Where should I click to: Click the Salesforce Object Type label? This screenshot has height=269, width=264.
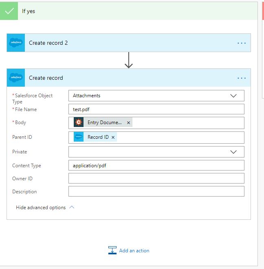click(x=33, y=98)
